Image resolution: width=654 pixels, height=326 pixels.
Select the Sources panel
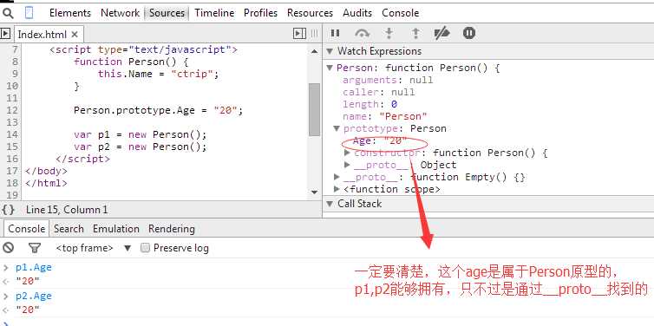167,13
